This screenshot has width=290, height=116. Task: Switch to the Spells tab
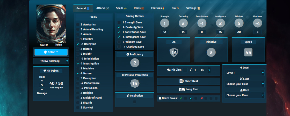121,8
